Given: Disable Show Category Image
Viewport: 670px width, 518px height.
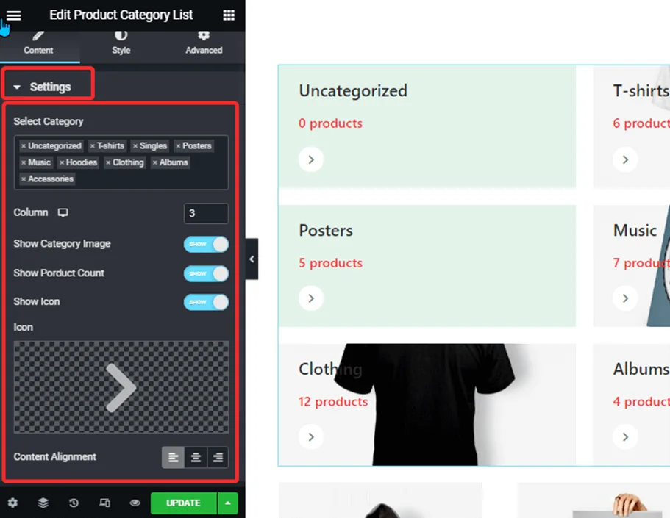Looking at the screenshot, I should pyautogui.click(x=206, y=244).
